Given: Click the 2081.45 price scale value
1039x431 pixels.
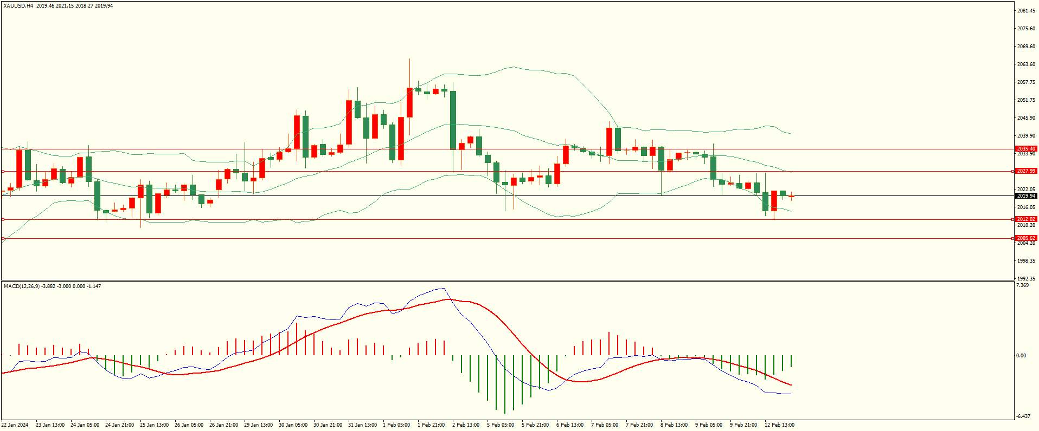Looking at the screenshot, I should point(1027,11).
